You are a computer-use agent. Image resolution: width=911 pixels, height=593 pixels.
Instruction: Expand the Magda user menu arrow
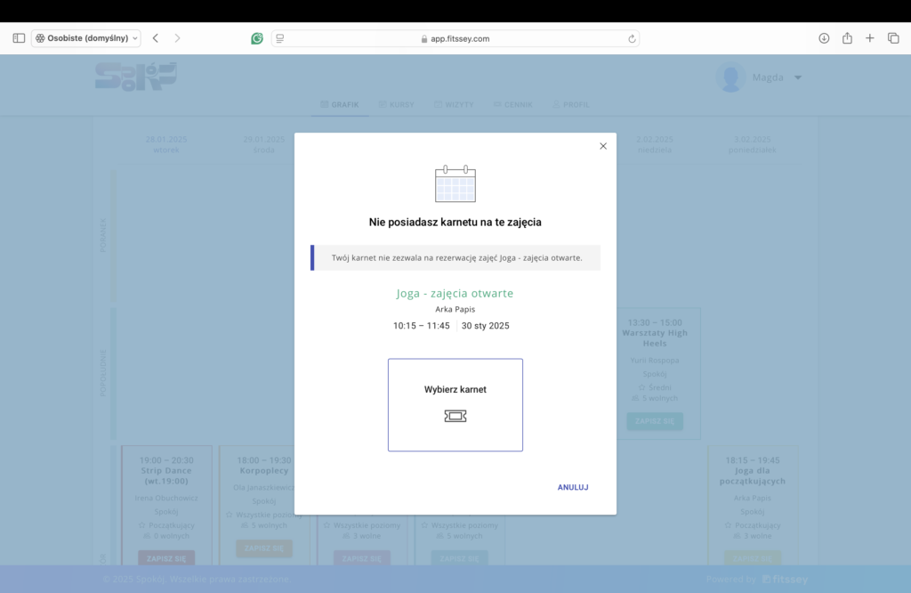tap(798, 77)
